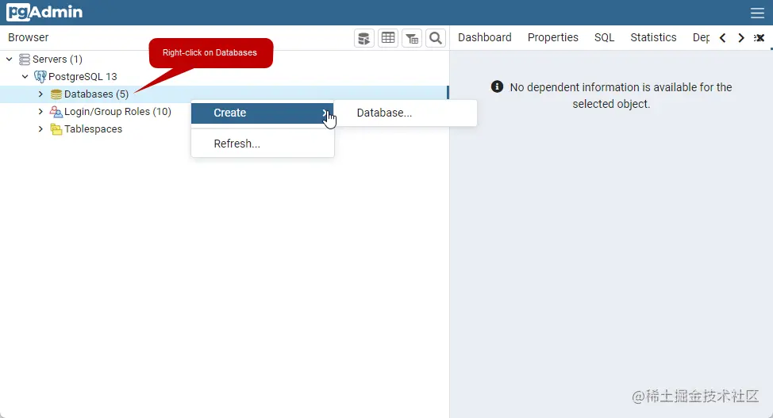
Task: Click the View Data table icon
Action: click(388, 38)
